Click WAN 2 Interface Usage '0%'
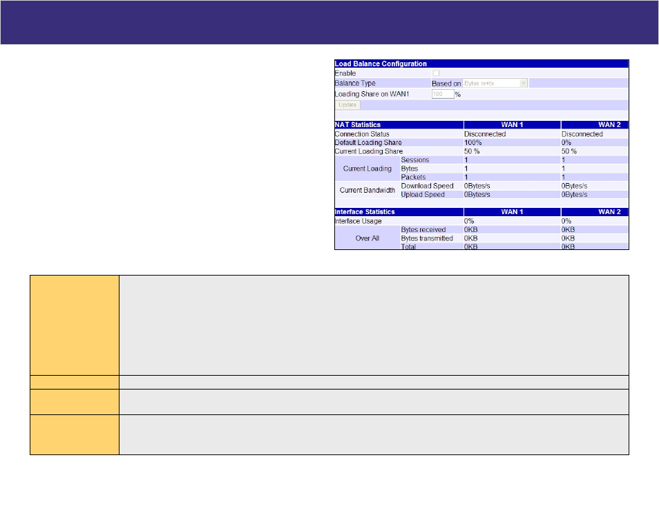 (566, 221)
